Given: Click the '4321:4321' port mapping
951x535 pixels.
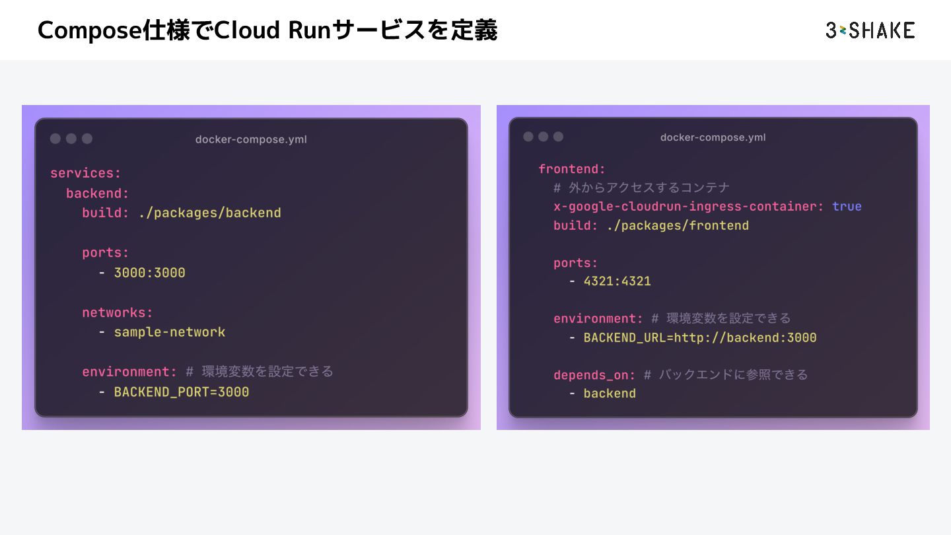Looking at the screenshot, I should [617, 281].
